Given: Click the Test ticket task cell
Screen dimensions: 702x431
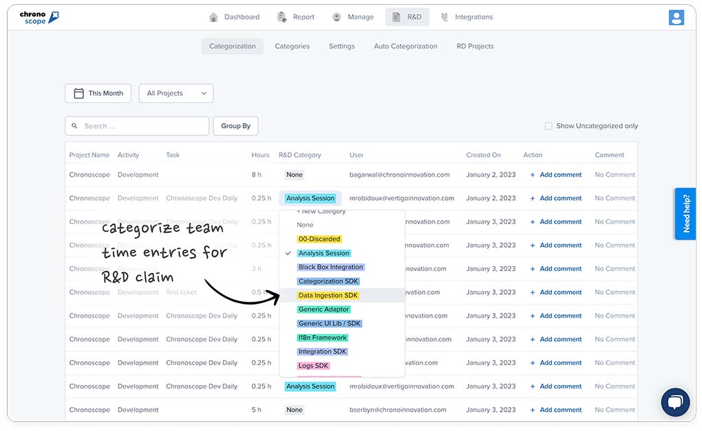Looking at the screenshot, I should tap(181, 292).
